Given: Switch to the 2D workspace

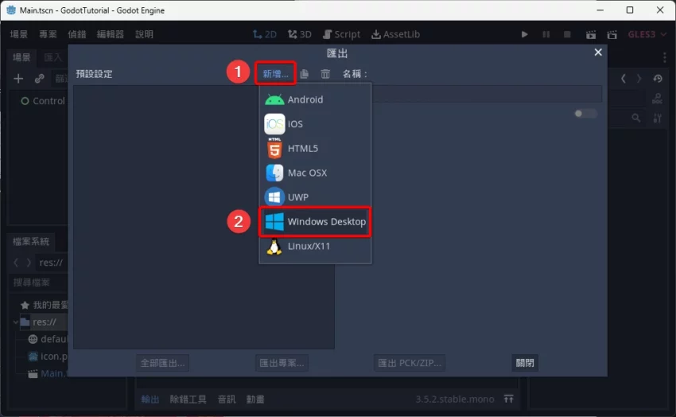Looking at the screenshot, I should click(x=265, y=34).
